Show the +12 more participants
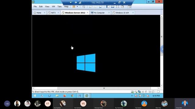The width and height of the screenshot is (195, 109). (7, 104)
